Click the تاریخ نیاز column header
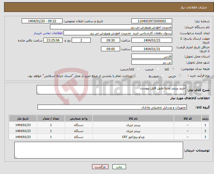Screen dimensions: 214x174 point(23,118)
